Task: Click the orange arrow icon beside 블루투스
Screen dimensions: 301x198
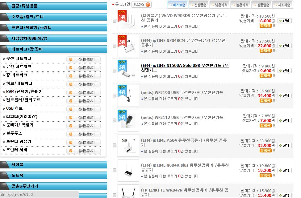Action: (71, 134)
